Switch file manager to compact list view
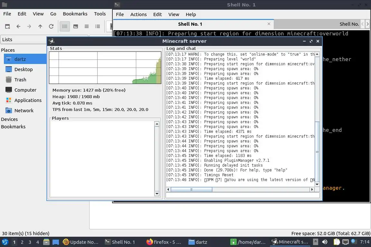 (x=87, y=26)
